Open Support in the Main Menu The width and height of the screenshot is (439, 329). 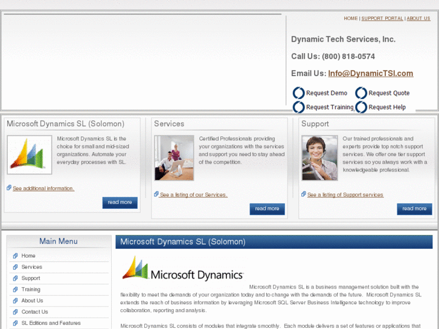[31, 278]
